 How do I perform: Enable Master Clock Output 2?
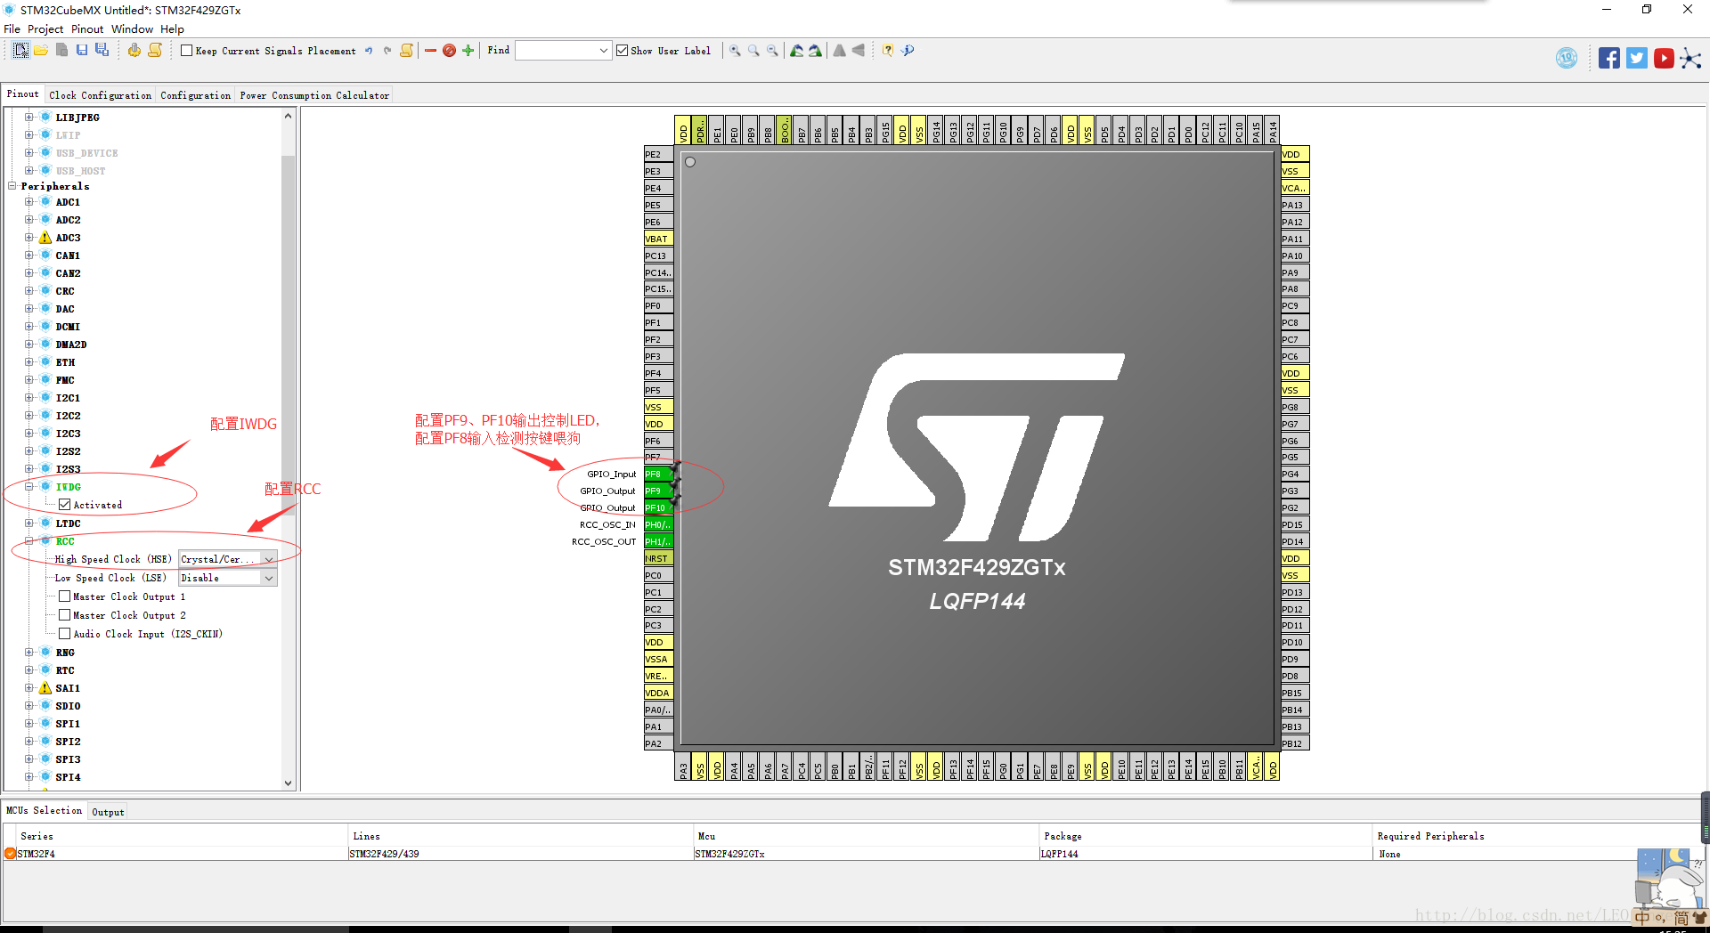[x=64, y=615]
